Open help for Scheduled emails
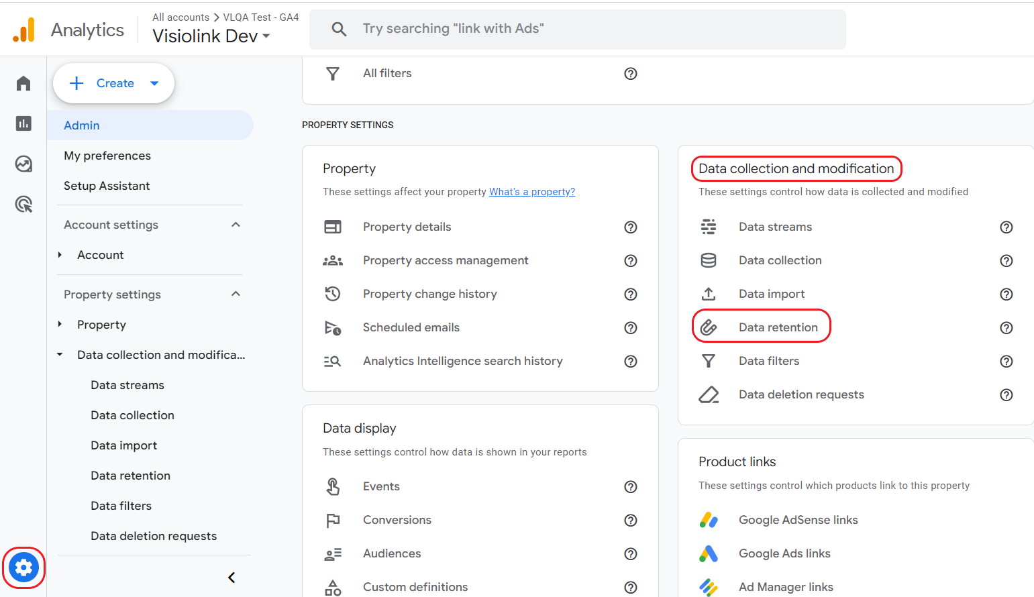Image resolution: width=1034 pixels, height=597 pixels. click(x=631, y=328)
